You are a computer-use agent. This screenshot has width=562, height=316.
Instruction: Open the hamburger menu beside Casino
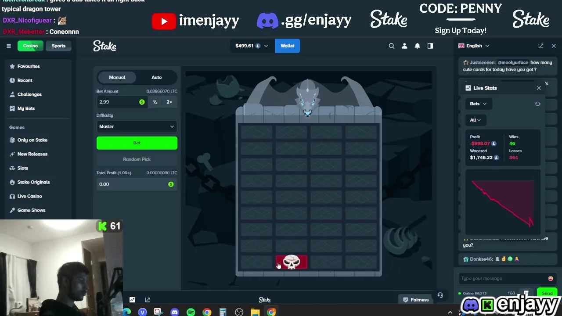click(9, 46)
